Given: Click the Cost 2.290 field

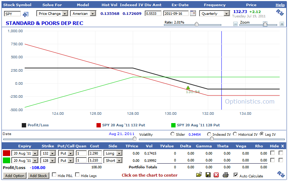Looking at the screenshot, I should click(x=95, y=153).
